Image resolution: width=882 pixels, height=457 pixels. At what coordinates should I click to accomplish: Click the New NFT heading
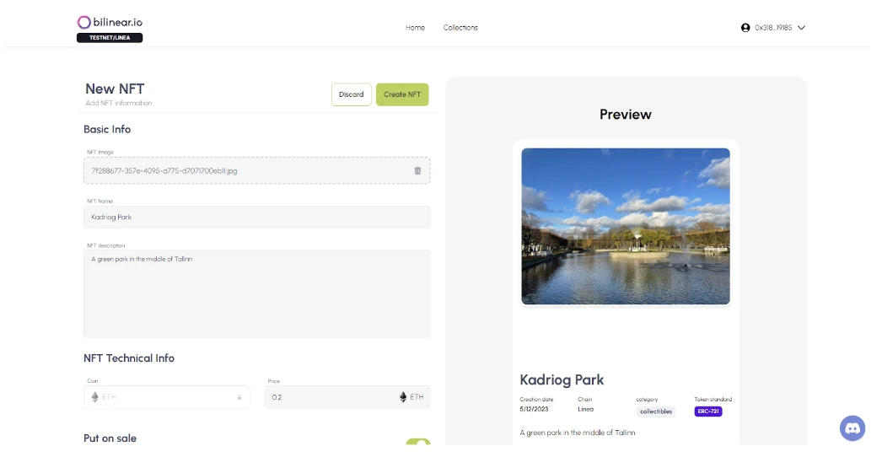click(x=115, y=89)
